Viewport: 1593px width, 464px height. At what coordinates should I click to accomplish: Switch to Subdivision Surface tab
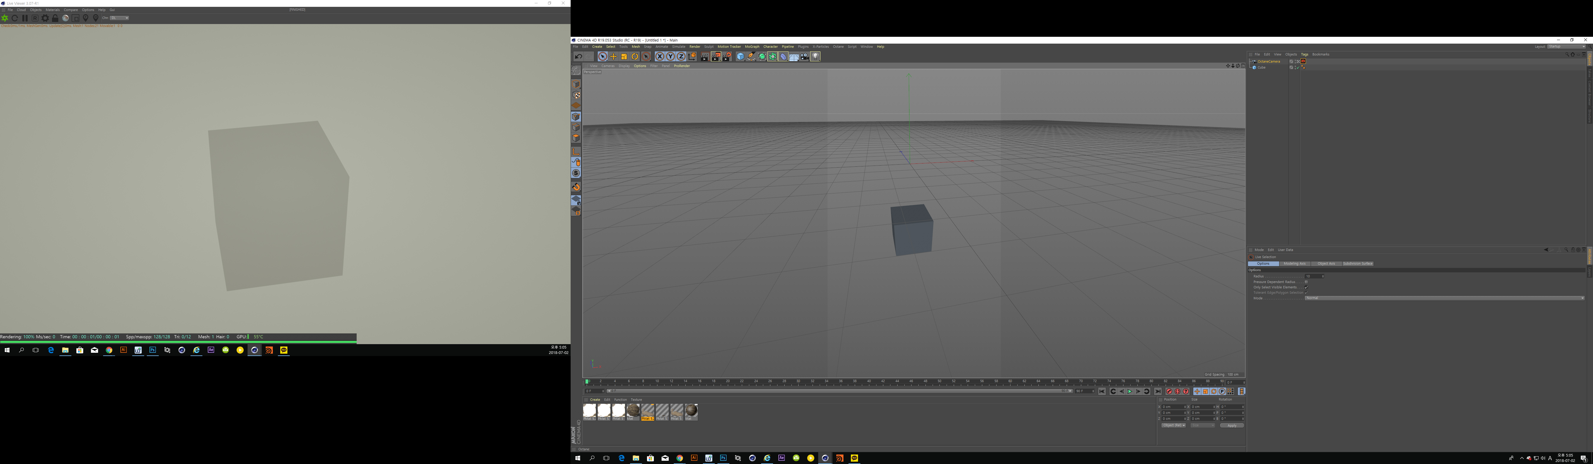tap(1357, 263)
